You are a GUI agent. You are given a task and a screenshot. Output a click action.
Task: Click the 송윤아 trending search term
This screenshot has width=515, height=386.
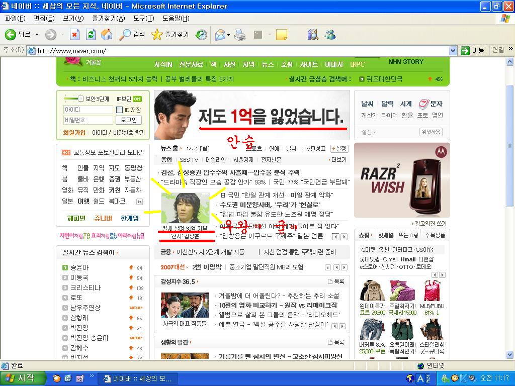(79, 268)
